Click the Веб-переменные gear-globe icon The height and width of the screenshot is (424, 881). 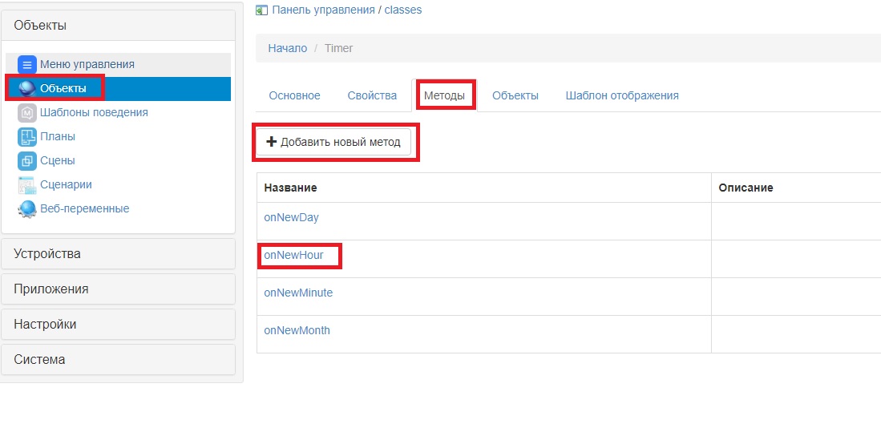point(27,209)
